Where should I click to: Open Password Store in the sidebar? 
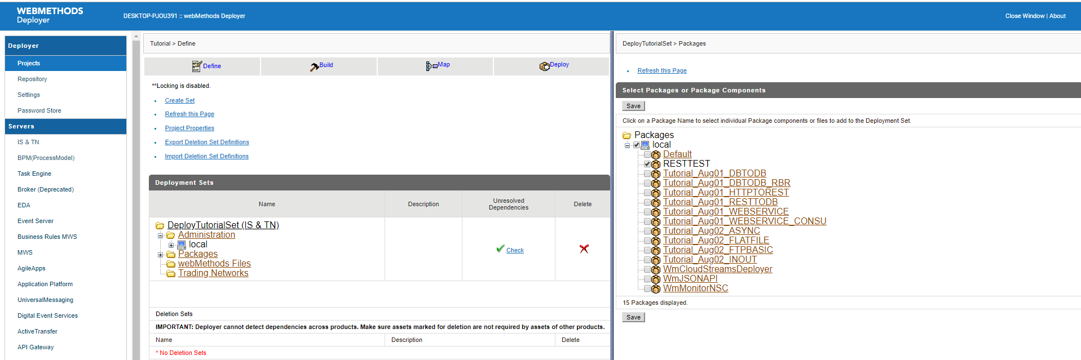39,110
